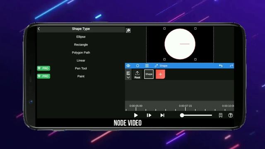Click the Shape Type header title

click(x=81, y=29)
